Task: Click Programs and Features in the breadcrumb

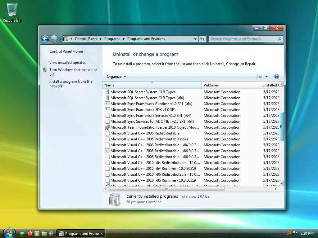Action: click(146, 39)
